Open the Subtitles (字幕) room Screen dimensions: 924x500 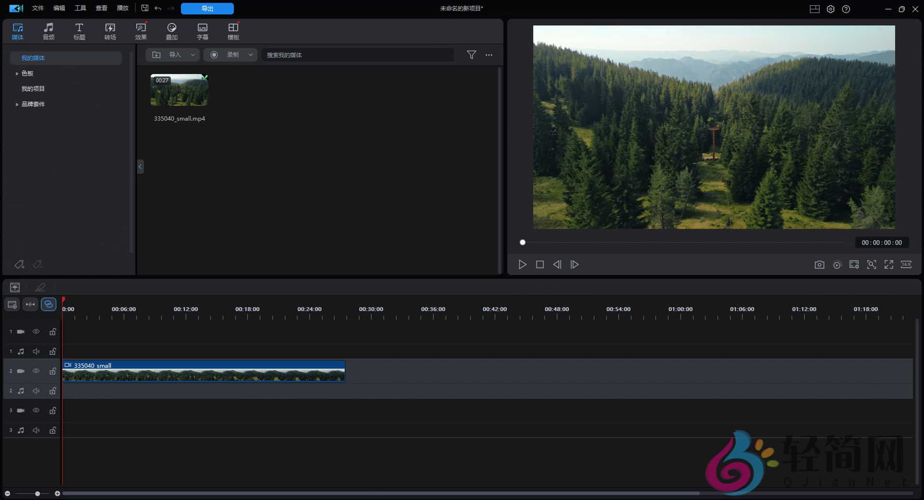tap(202, 31)
